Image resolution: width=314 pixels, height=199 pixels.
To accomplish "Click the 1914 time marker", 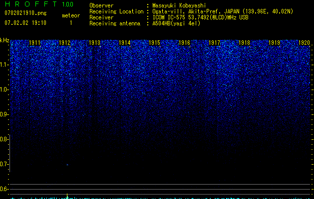I will pos(125,42).
